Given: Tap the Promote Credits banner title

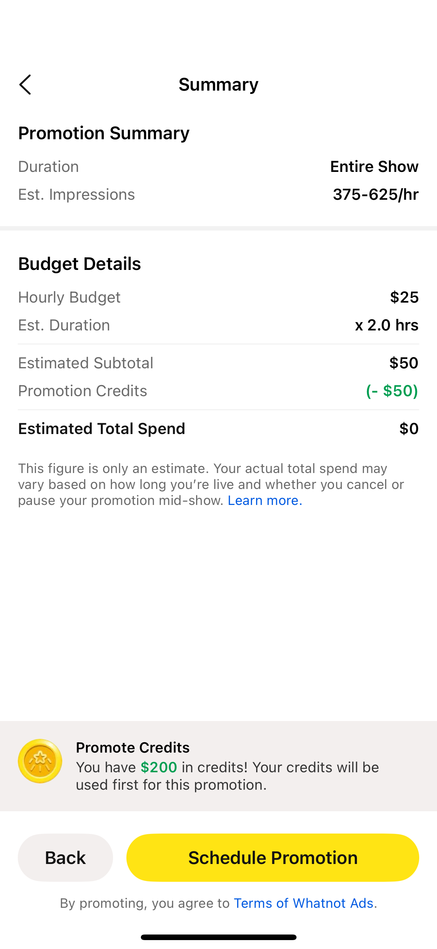Looking at the screenshot, I should 133,747.
